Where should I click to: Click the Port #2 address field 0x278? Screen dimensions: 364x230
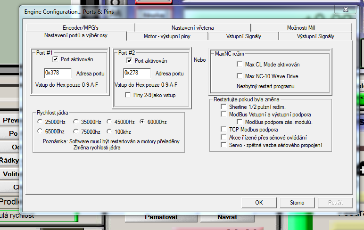click(137, 73)
